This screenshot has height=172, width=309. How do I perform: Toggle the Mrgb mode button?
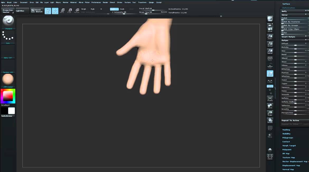83,9
